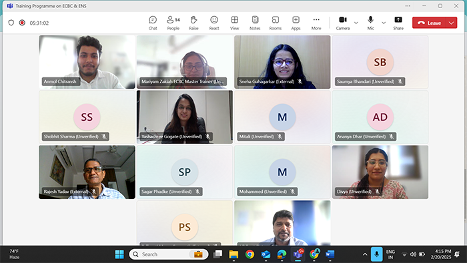Select Anmol Chitransh's video tile
Viewport: 467px width, 263px height.
87,62
